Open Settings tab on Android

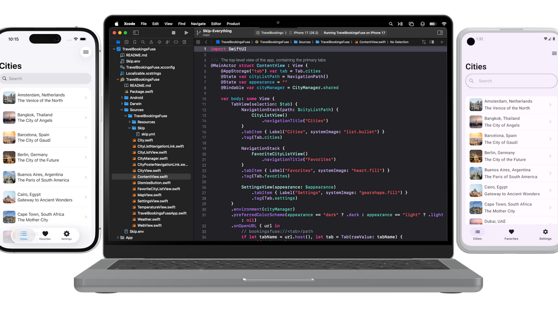click(545, 235)
